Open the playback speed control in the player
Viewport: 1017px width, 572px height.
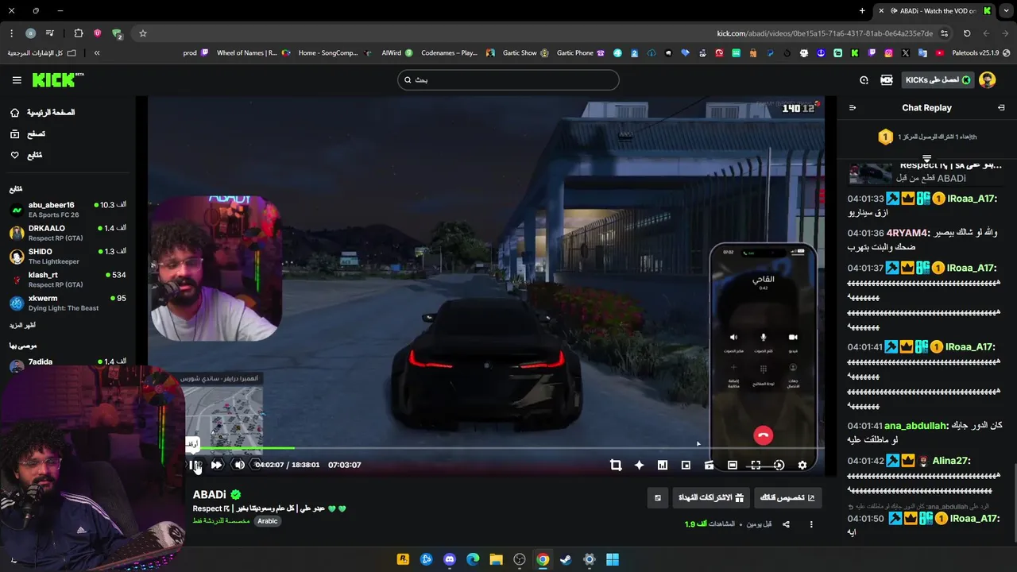(x=779, y=465)
